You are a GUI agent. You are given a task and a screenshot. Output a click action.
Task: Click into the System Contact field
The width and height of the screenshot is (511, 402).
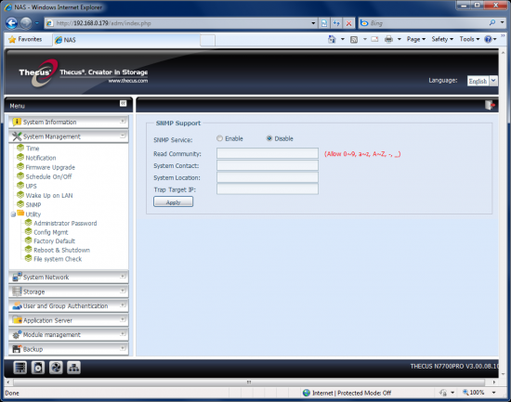click(268, 165)
